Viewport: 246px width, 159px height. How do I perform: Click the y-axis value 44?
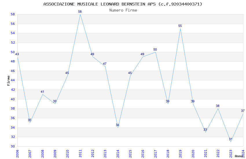(x=13, y=80)
